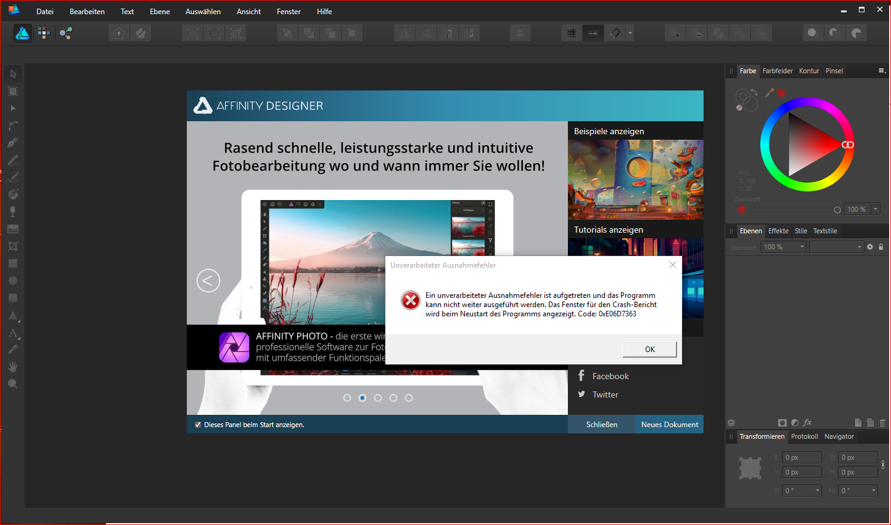Click the Neues Dokument button

(670, 424)
